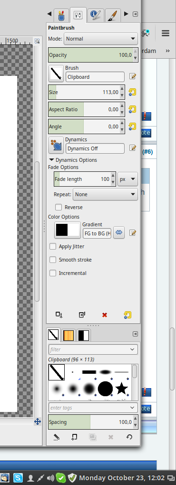Click the shield update tray icon
This screenshot has width=176, height=485.
[72, 478]
